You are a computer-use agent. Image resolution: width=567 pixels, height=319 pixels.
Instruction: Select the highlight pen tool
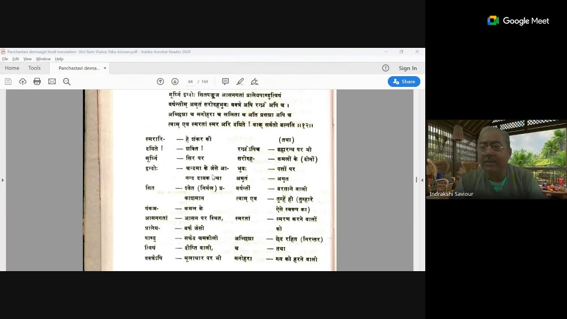point(240,82)
